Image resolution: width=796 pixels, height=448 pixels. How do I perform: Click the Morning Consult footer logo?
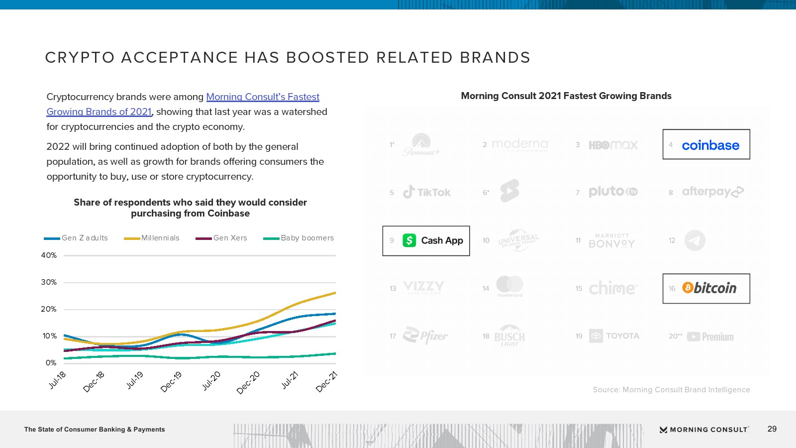(704, 430)
